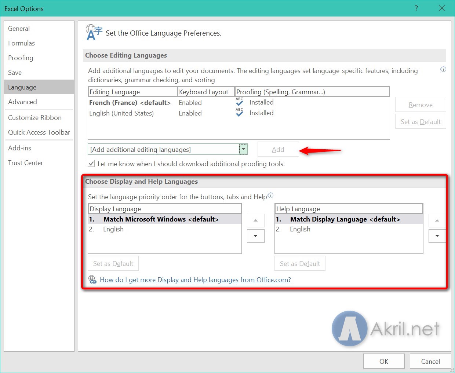455x373 pixels.
Task: Click proofing installed icon for French (France)
Action: (239, 102)
